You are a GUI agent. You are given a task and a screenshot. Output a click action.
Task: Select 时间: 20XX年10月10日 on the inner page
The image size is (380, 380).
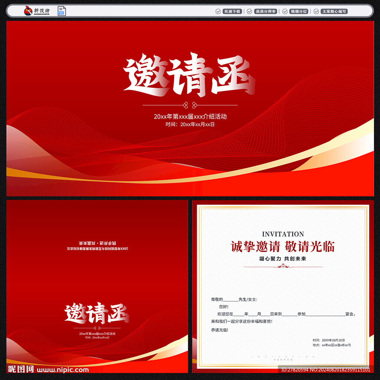[x=329, y=341]
